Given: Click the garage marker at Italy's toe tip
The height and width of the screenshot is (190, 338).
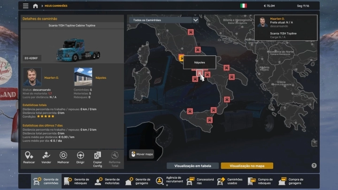Looking at the screenshot, I should (214, 110).
